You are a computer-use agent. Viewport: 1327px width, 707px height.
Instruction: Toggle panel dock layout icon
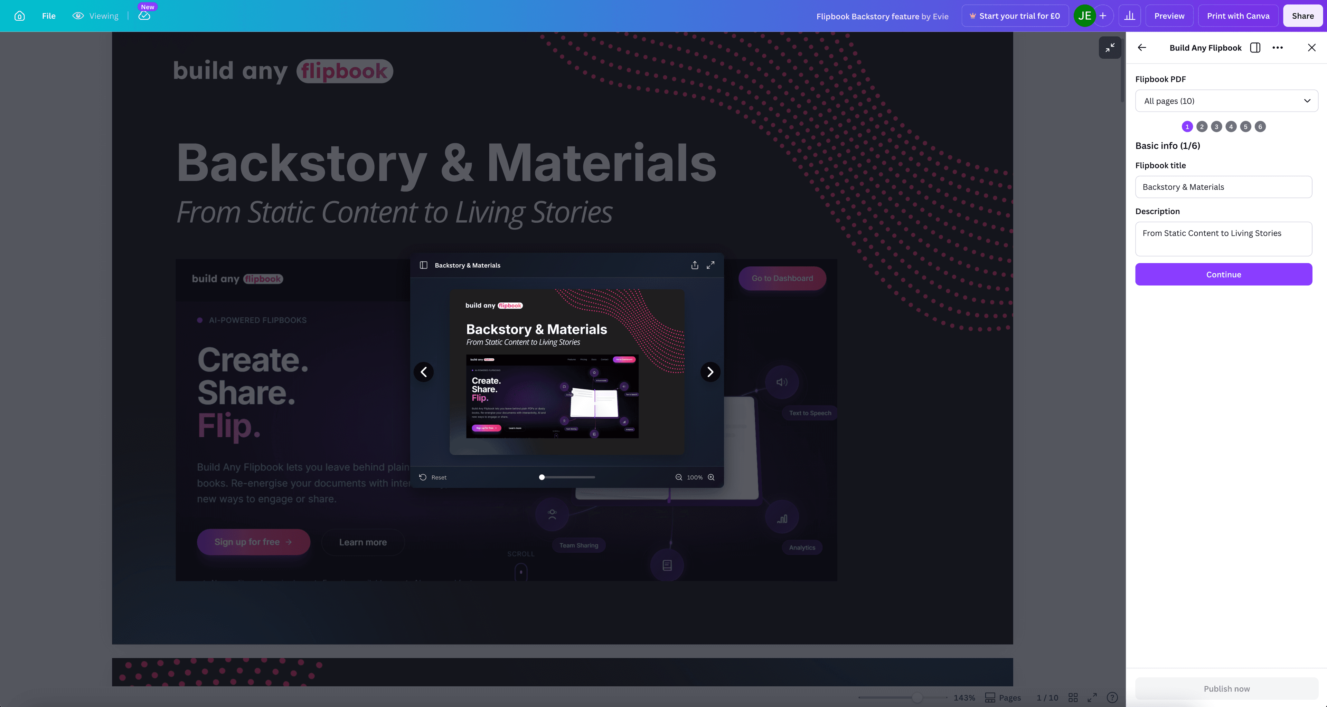pyautogui.click(x=1255, y=47)
